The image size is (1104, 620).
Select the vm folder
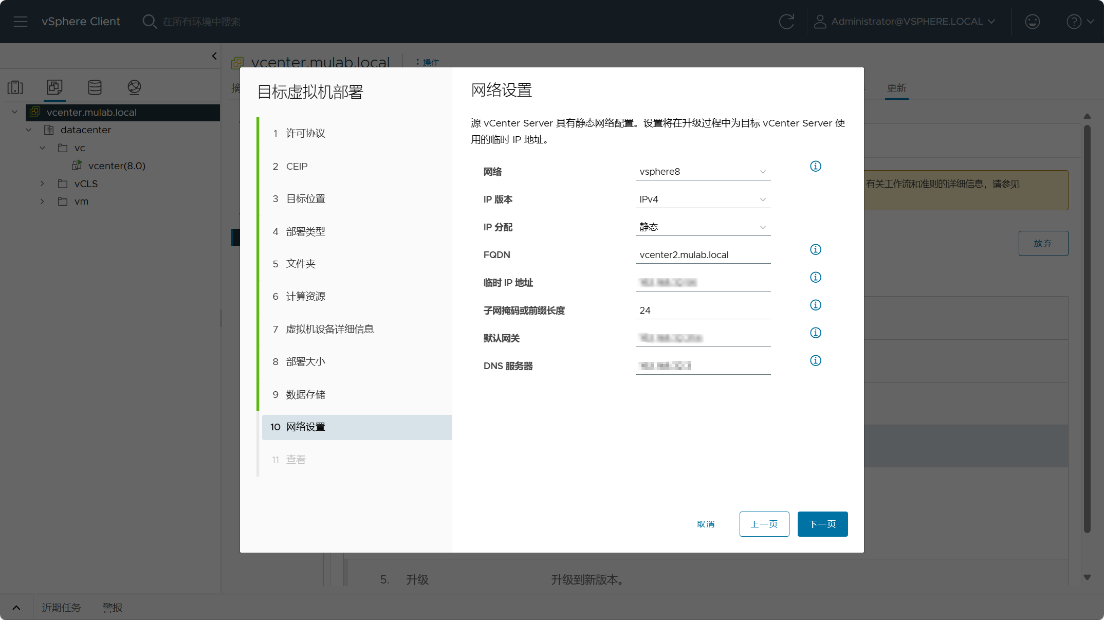[x=81, y=202]
